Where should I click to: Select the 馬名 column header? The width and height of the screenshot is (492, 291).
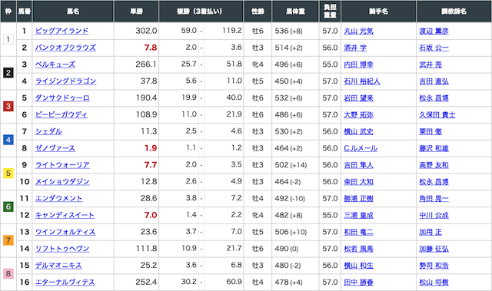[x=73, y=12]
